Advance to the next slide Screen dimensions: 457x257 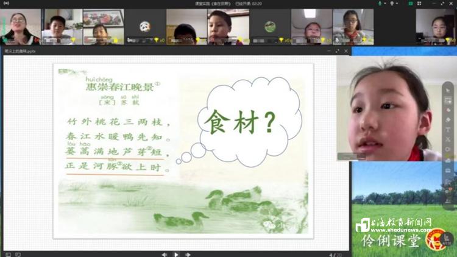pyautogui.click(x=188, y=254)
